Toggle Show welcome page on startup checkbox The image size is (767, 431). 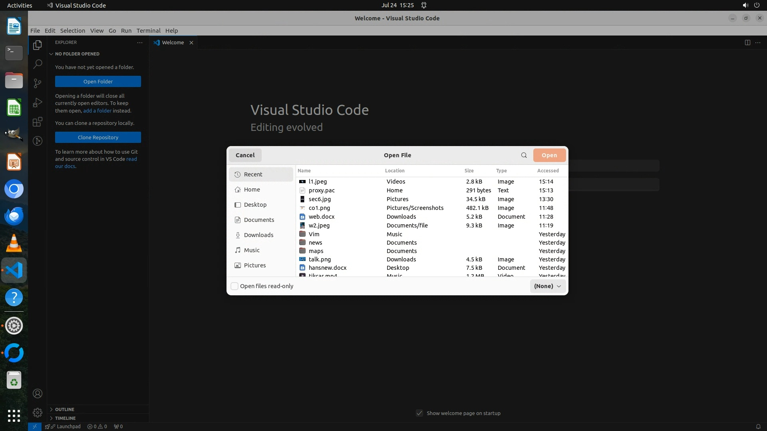point(419,413)
